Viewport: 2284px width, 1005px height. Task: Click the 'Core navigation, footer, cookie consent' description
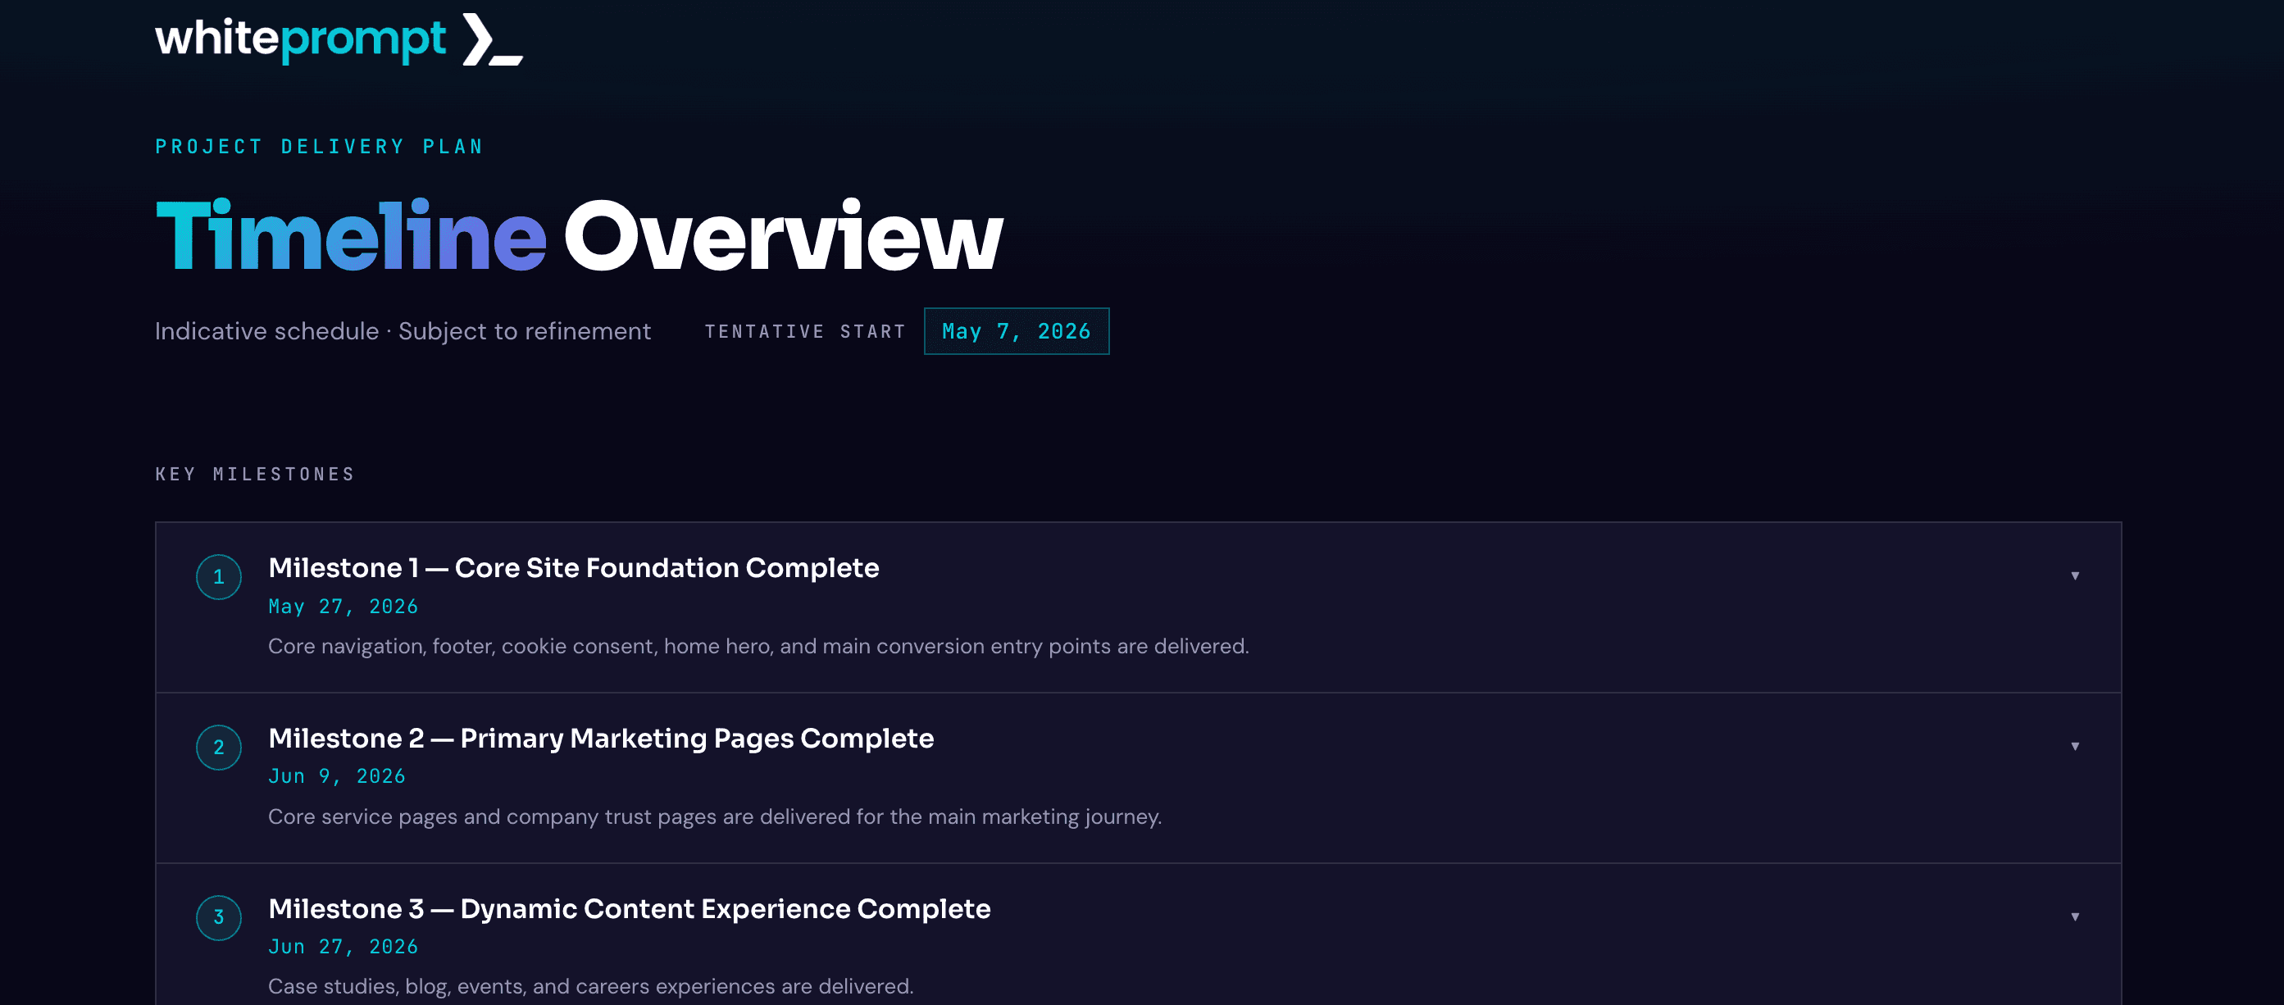pyautogui.click(x=758, y=646)
